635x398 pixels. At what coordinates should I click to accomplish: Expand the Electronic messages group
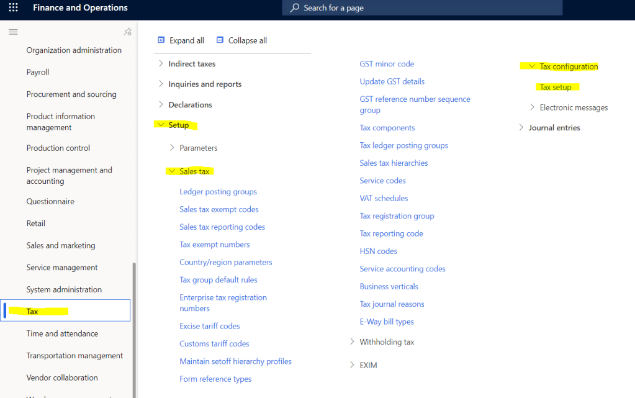click(x=532, y=107)
